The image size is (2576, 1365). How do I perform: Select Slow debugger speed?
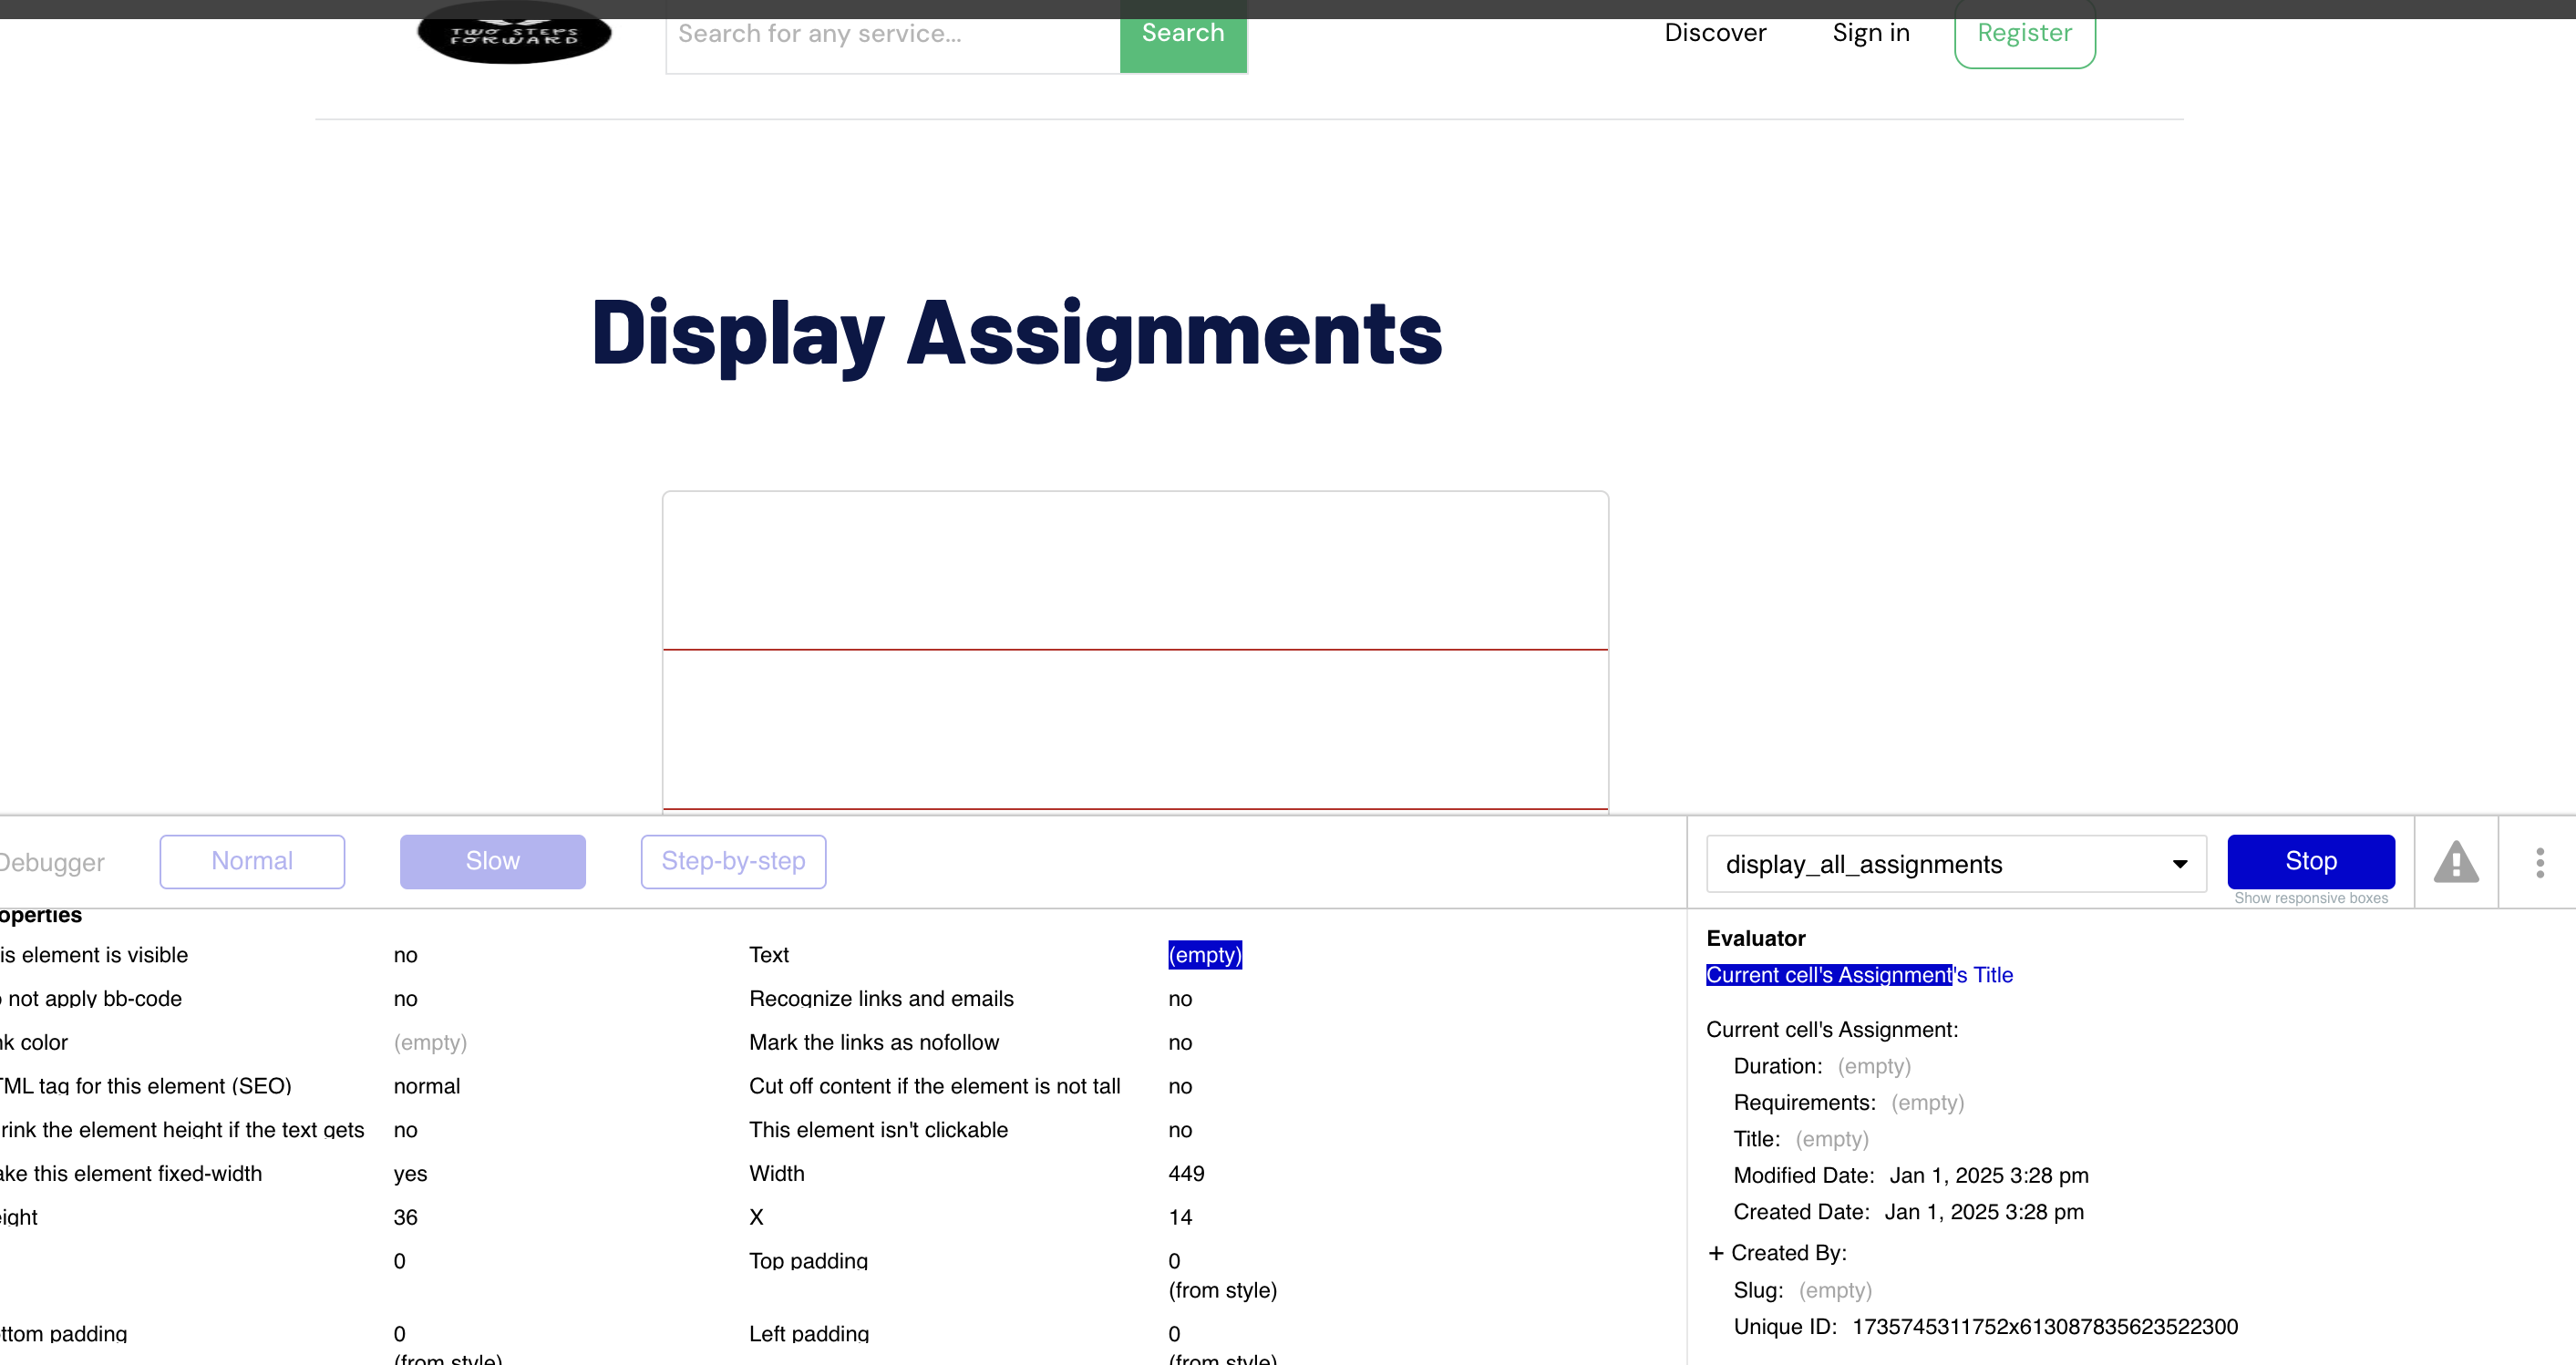click(x=492, y=861)
